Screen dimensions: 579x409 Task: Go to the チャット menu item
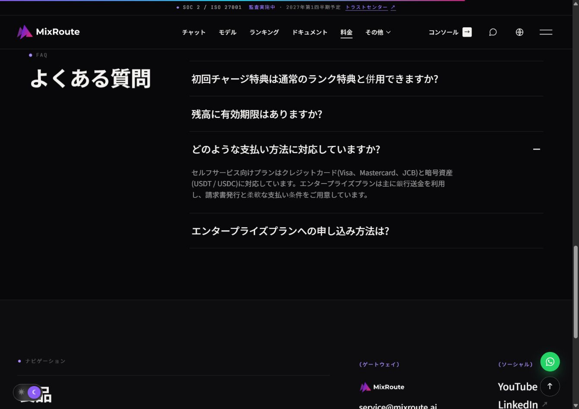coord(193,32)
